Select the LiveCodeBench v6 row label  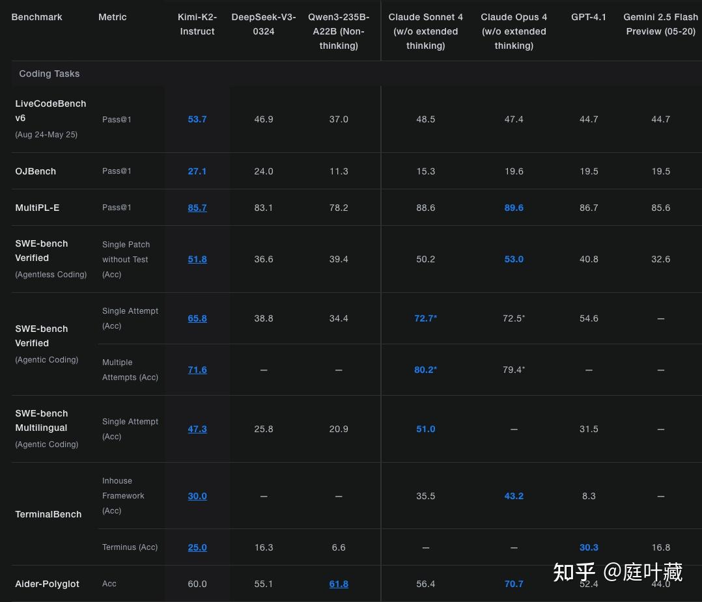click(x=50, y=111)
